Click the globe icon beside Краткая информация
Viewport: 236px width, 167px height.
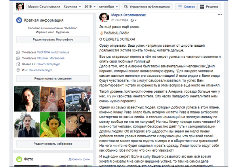coord(19,20)
